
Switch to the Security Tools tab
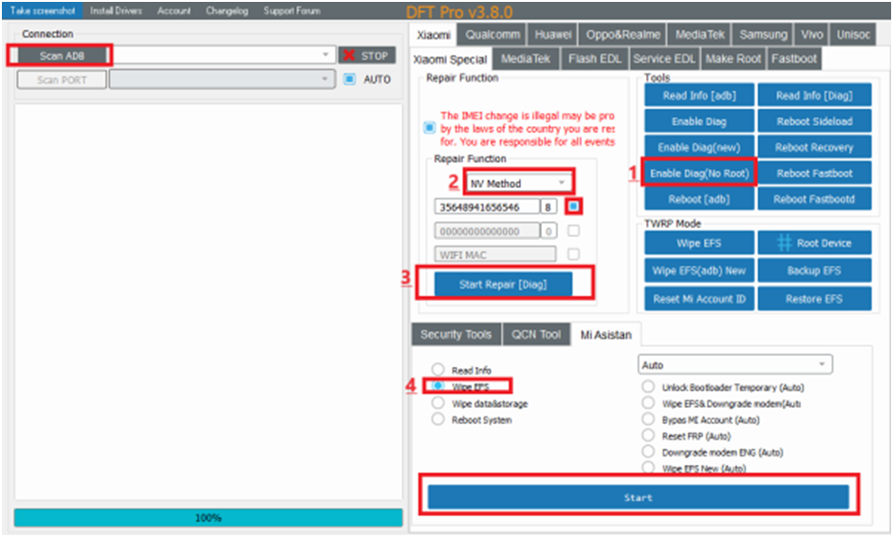(x=456, y=334)
